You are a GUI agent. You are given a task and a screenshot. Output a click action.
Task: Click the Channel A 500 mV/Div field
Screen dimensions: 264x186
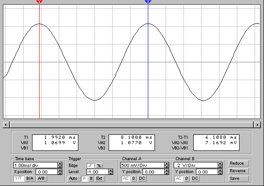[x=142, y=165]
